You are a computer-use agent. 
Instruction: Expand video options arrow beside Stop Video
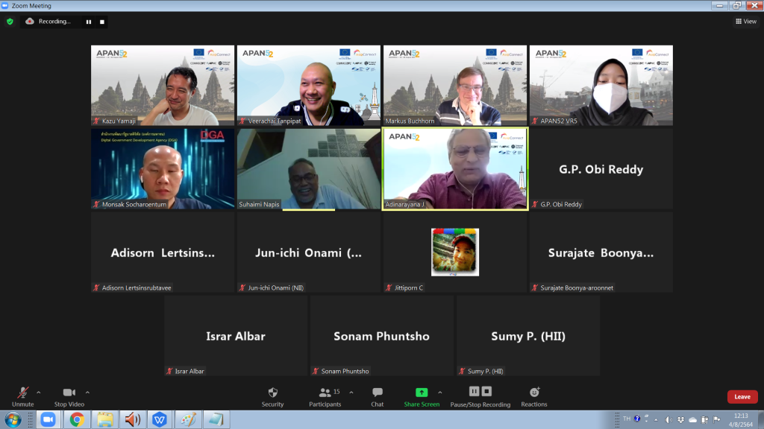coord(87,392)
